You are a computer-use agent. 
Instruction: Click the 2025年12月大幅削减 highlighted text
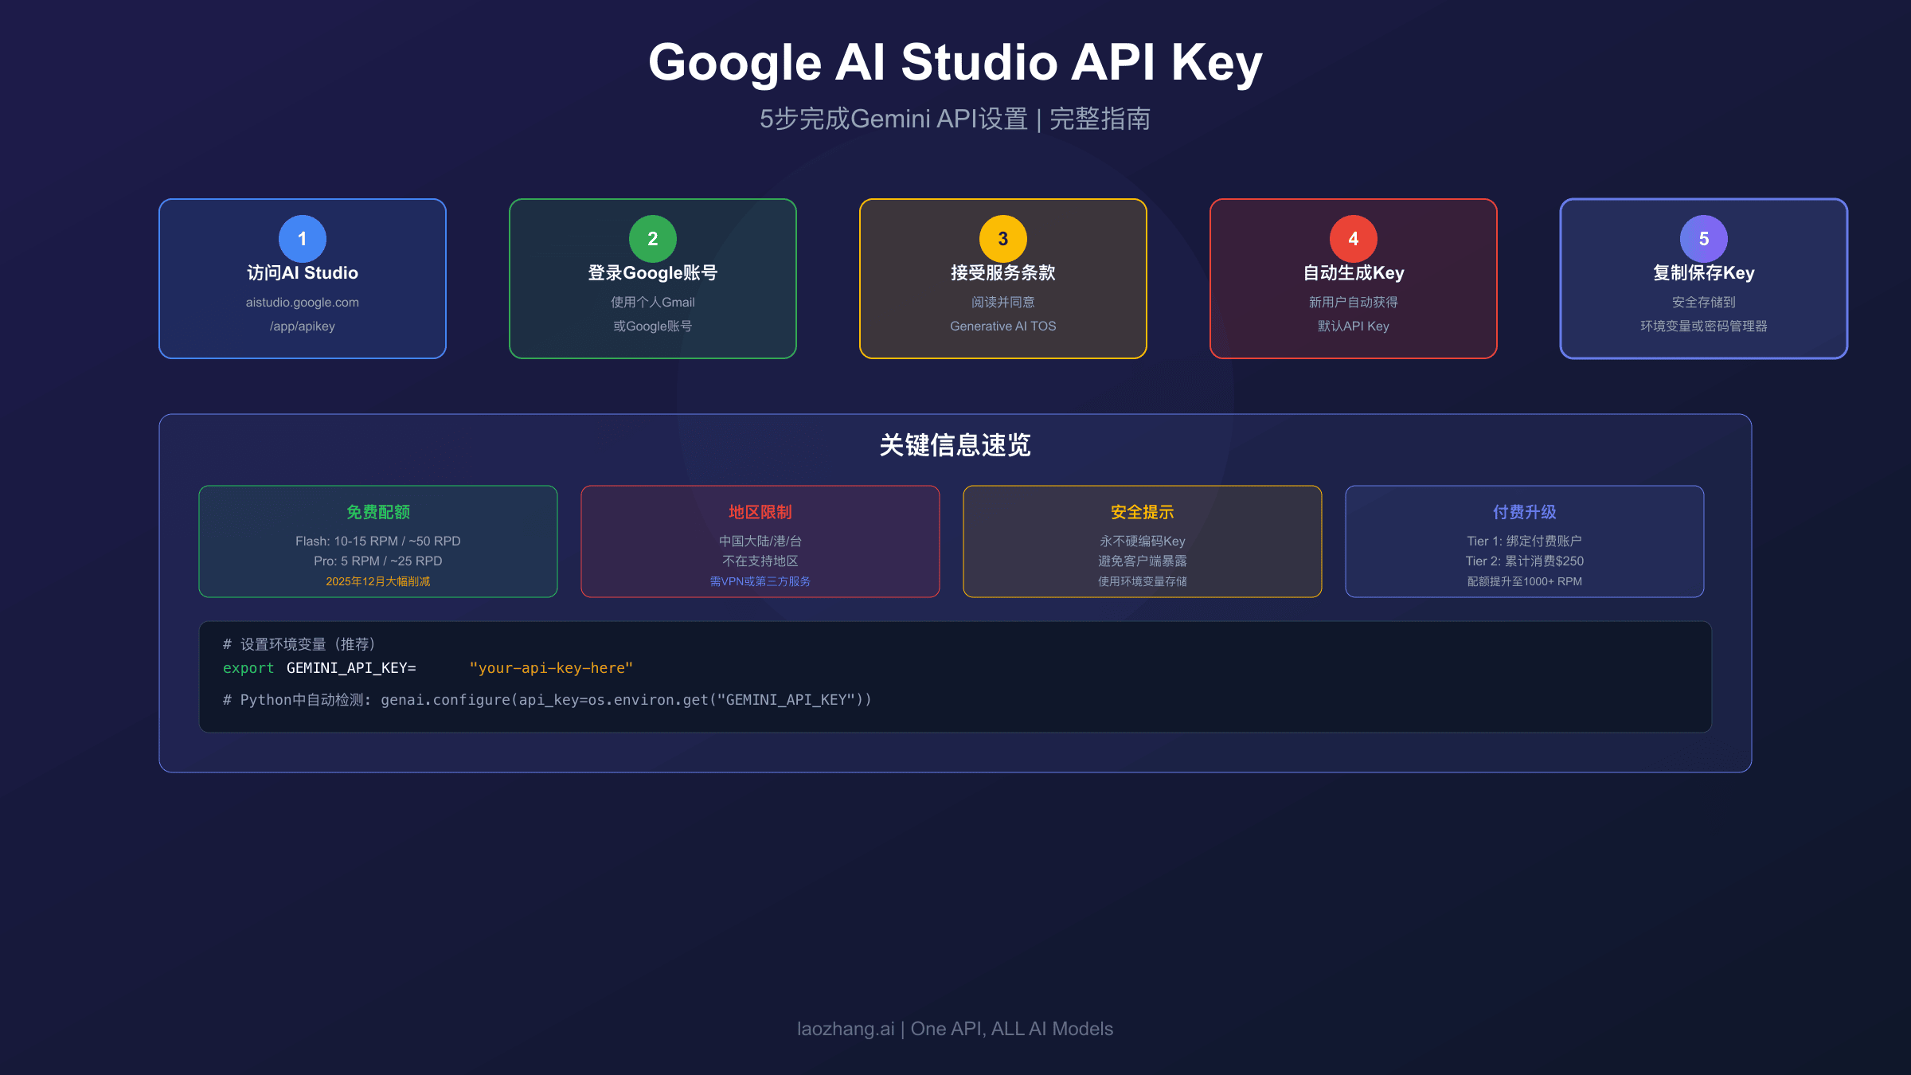point(377,581)
